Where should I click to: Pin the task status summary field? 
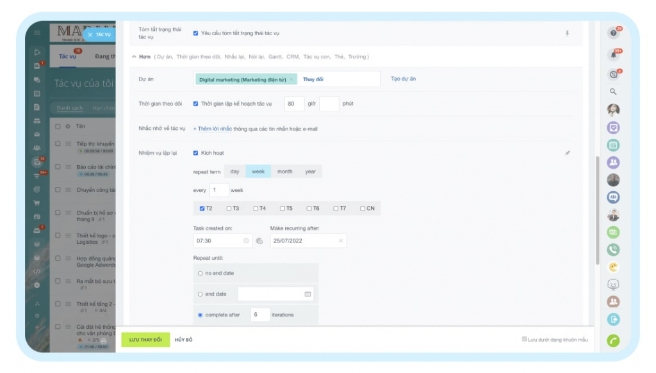[x=568, y=33]
